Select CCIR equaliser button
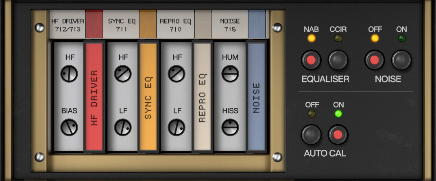This screenshot has width=436, height=181. coord(338,60)
